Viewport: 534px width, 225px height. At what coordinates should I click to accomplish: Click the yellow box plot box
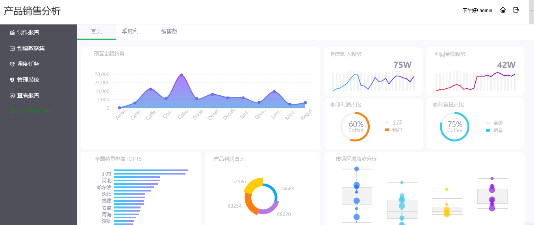tap(447, 210)
